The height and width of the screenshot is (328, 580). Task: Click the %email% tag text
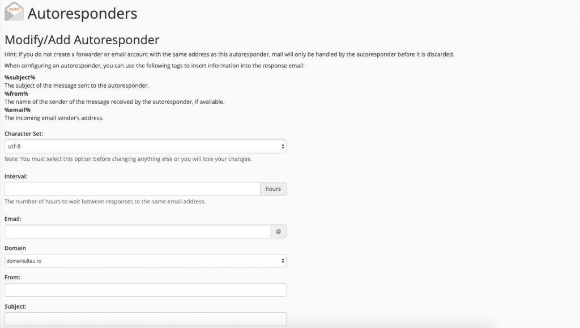tap(18, 110)
